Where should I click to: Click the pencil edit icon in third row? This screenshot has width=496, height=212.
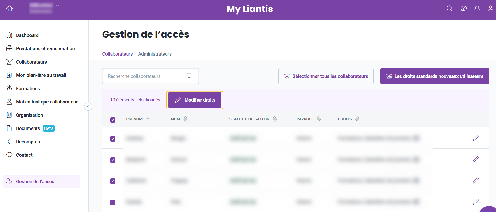pos(476,181)
